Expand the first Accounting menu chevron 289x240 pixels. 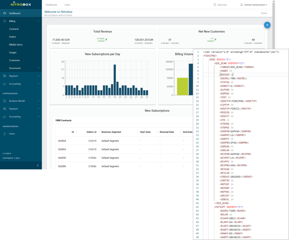point(39,84)
